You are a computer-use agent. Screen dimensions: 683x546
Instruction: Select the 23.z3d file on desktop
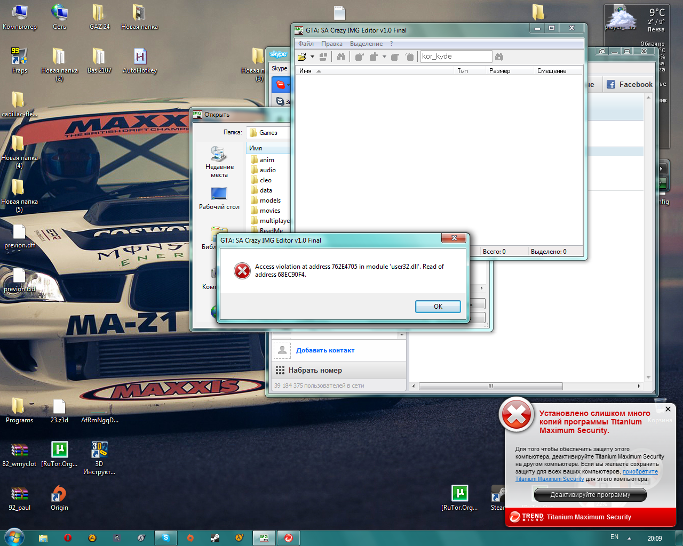tap(59, 410)
